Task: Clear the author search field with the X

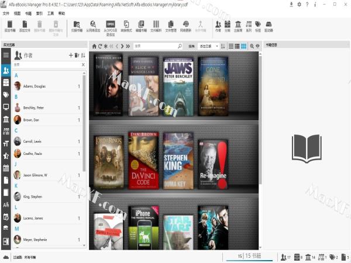Action: click(x=83, y=65)
